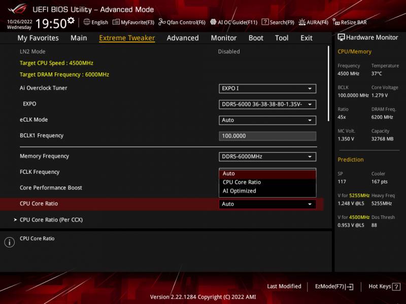The width and height of the screenshot is (406, 304).
Task: Switch to My Favorites tab
Action: 38,38
